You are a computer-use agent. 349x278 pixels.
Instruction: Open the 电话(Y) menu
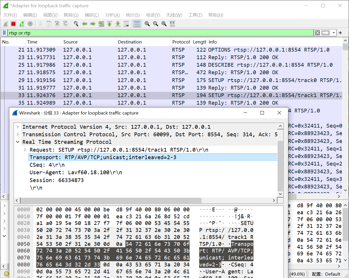[153, 15]
